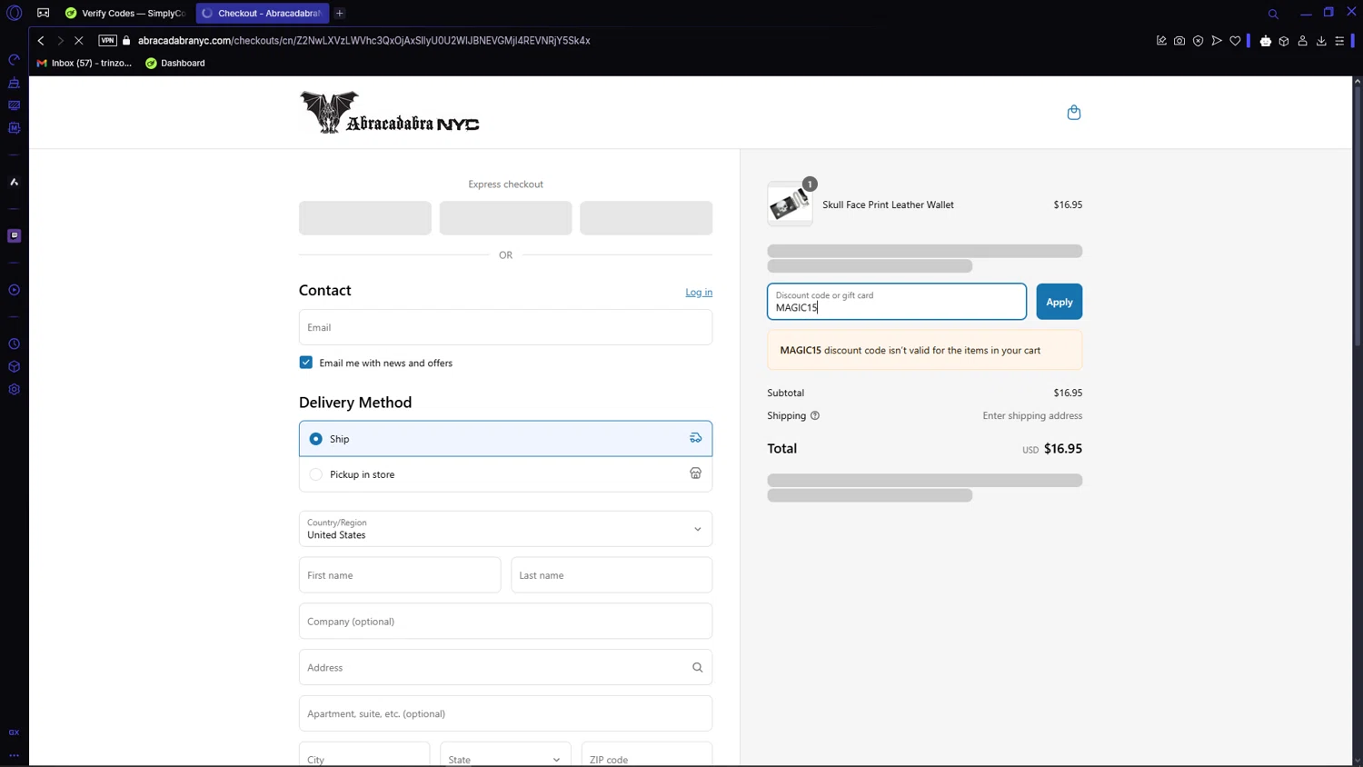1363x767 pixels.
Task: Click the GX logo near sidebar bottom
Action: (x=14, y=732)
